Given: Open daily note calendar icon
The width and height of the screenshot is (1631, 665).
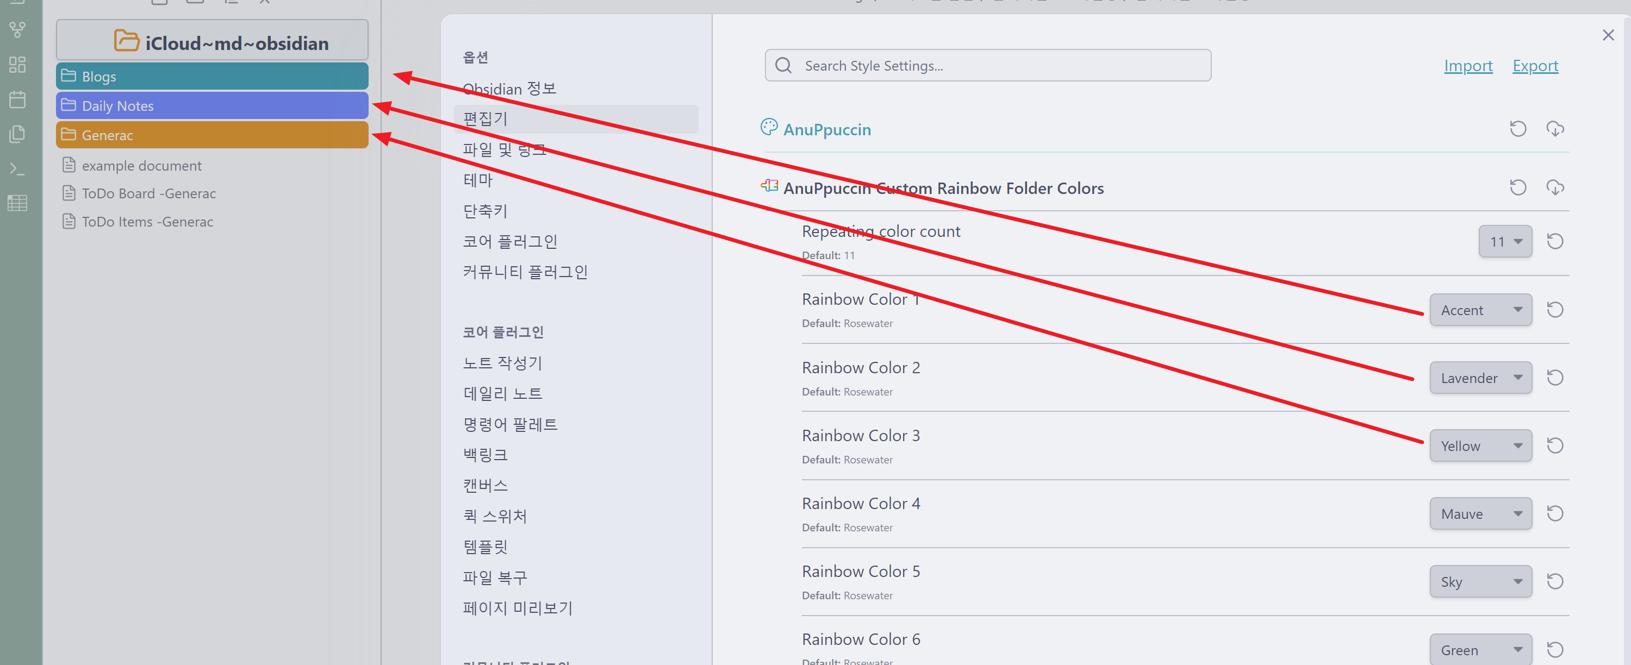Looking at the screenshot, I should (18, 99).
